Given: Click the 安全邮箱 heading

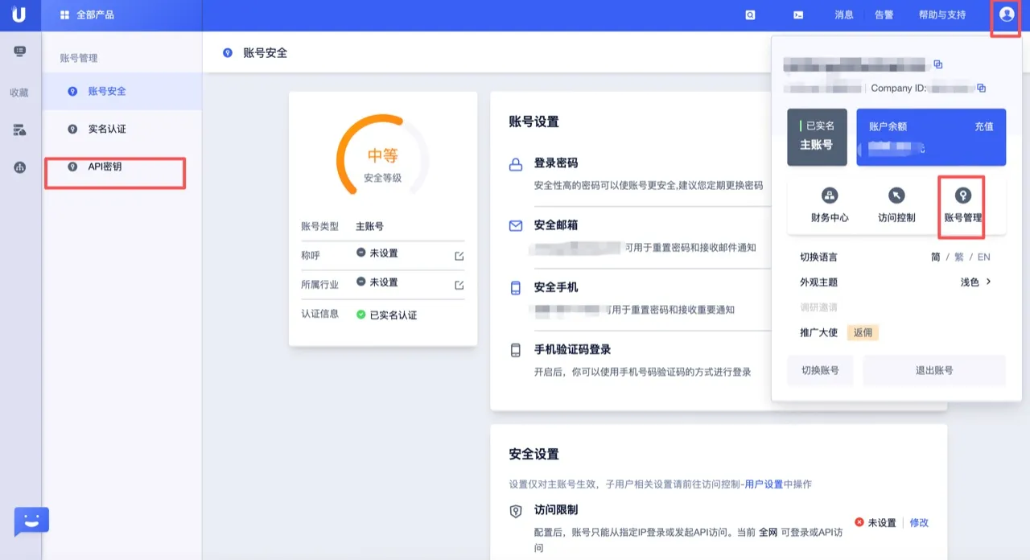Looking at the screenshot, I should point(556,225).
